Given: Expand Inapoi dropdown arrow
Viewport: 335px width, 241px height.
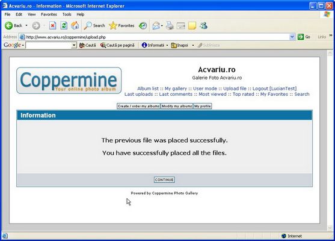Looking at the screenshot, I should [193, 45].
